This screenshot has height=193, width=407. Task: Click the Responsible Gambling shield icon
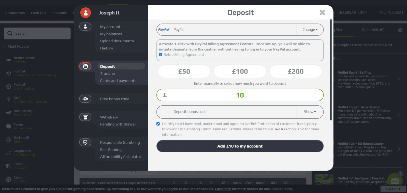85,142
